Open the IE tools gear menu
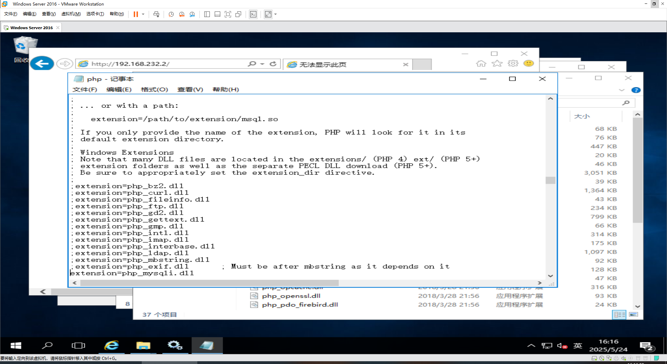 [513, 64]
